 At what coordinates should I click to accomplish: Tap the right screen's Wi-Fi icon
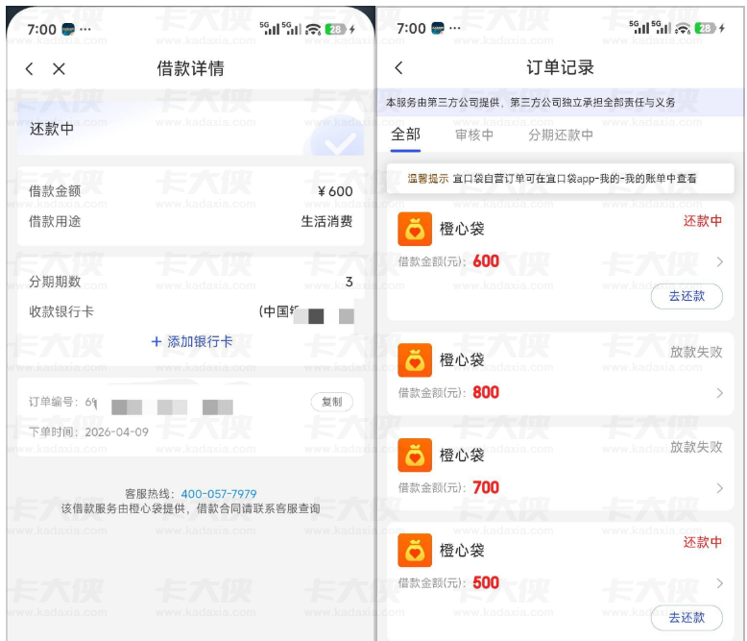click(x=683, y=28)
